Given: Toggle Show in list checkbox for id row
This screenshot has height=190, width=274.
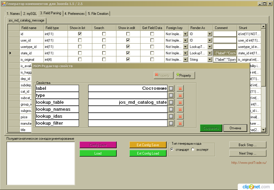Looking at the screenshot, I should click(80, 34).
